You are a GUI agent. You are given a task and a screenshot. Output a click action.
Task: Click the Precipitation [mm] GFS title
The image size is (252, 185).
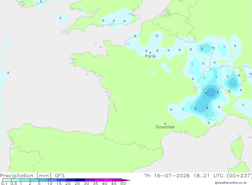pyautogui.click(x=32, y=176)
